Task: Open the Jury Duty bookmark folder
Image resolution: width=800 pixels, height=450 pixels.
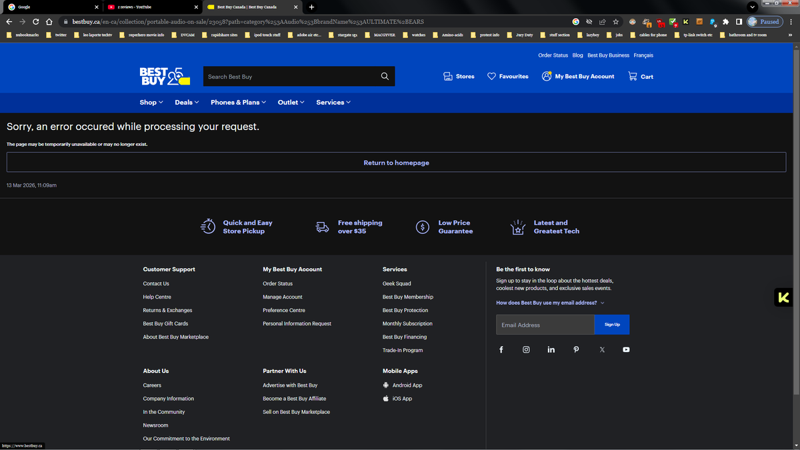Action: 519,35
